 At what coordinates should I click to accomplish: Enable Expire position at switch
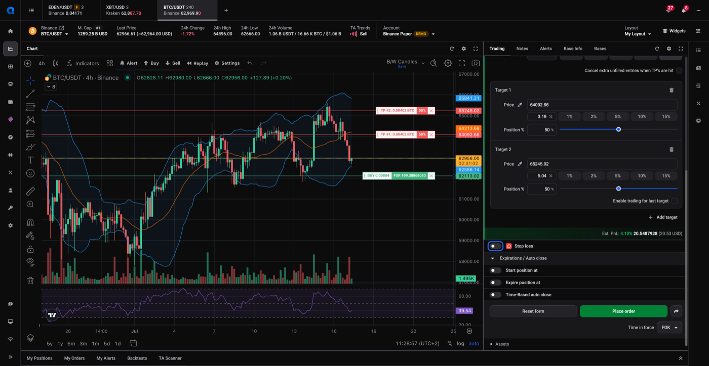pyautogui.click(x=495, y=283)
